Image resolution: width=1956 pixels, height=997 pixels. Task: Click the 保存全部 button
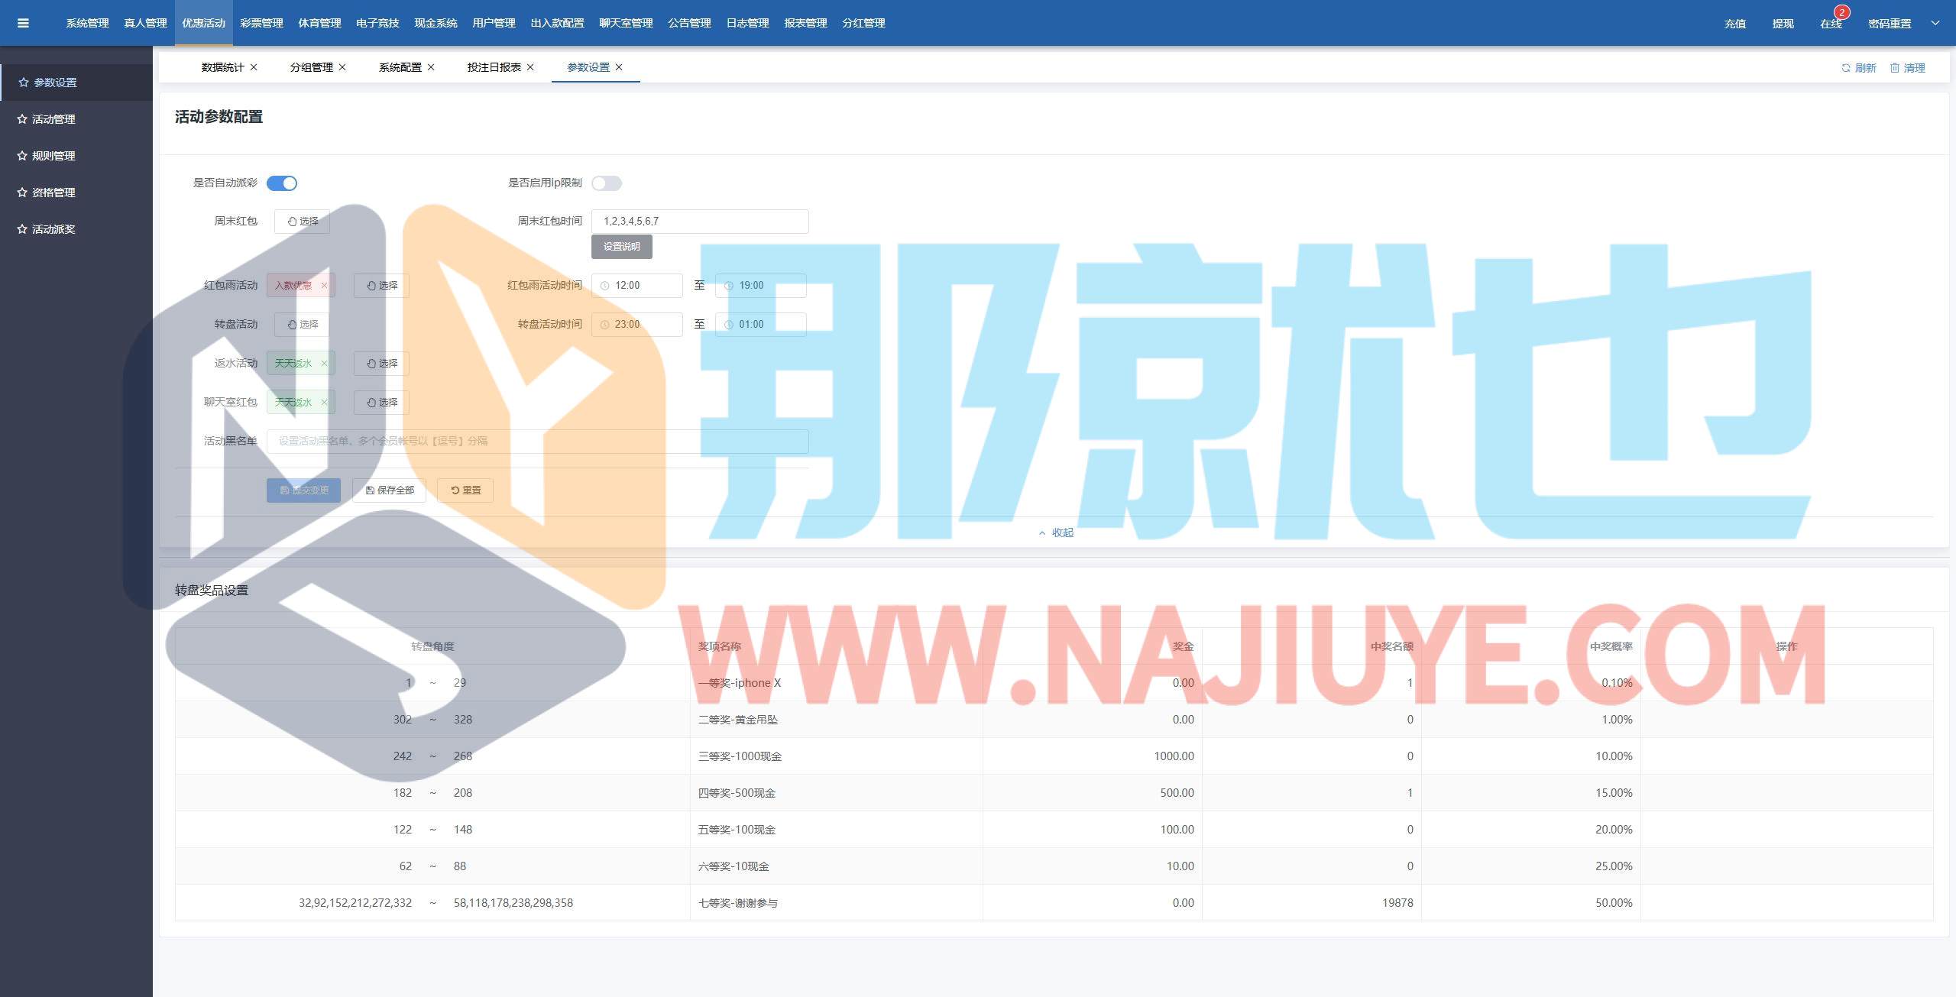[x=389, y=490]
